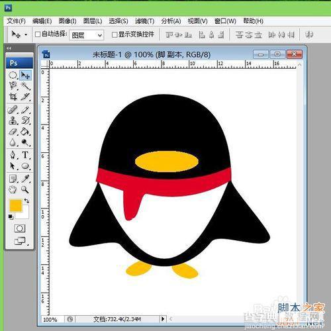Viewport: 331px width, 331px height.
Task: Select the Zoom magnifier tool
Action: (25, 189)
